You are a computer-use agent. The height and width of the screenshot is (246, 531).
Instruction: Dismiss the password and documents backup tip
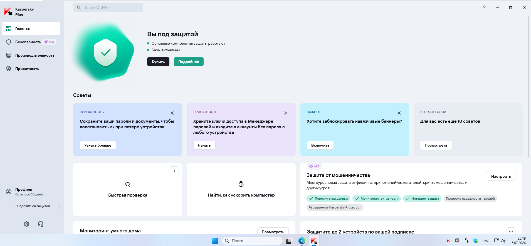coord(172,113)
